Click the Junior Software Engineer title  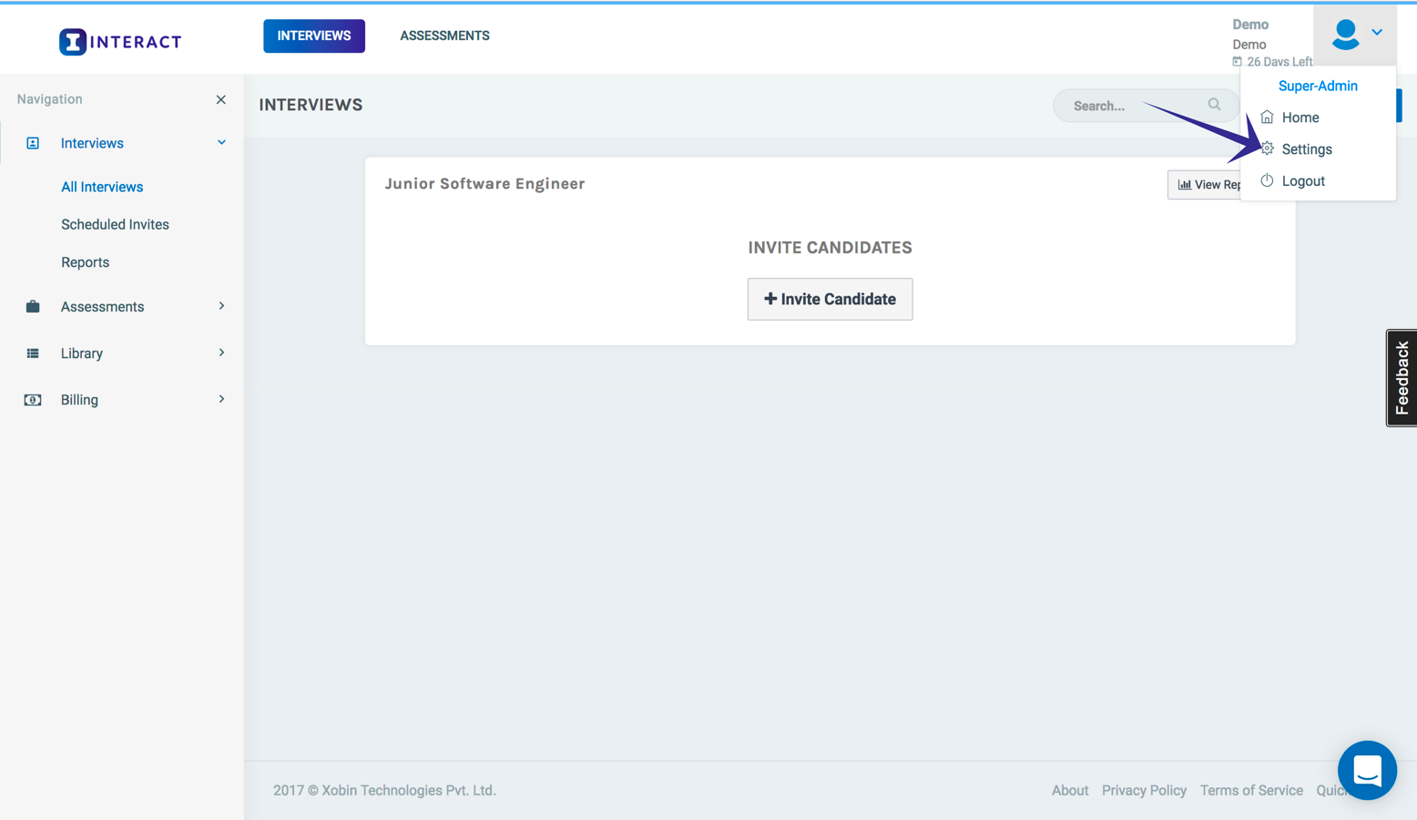(x=484, y=183)
